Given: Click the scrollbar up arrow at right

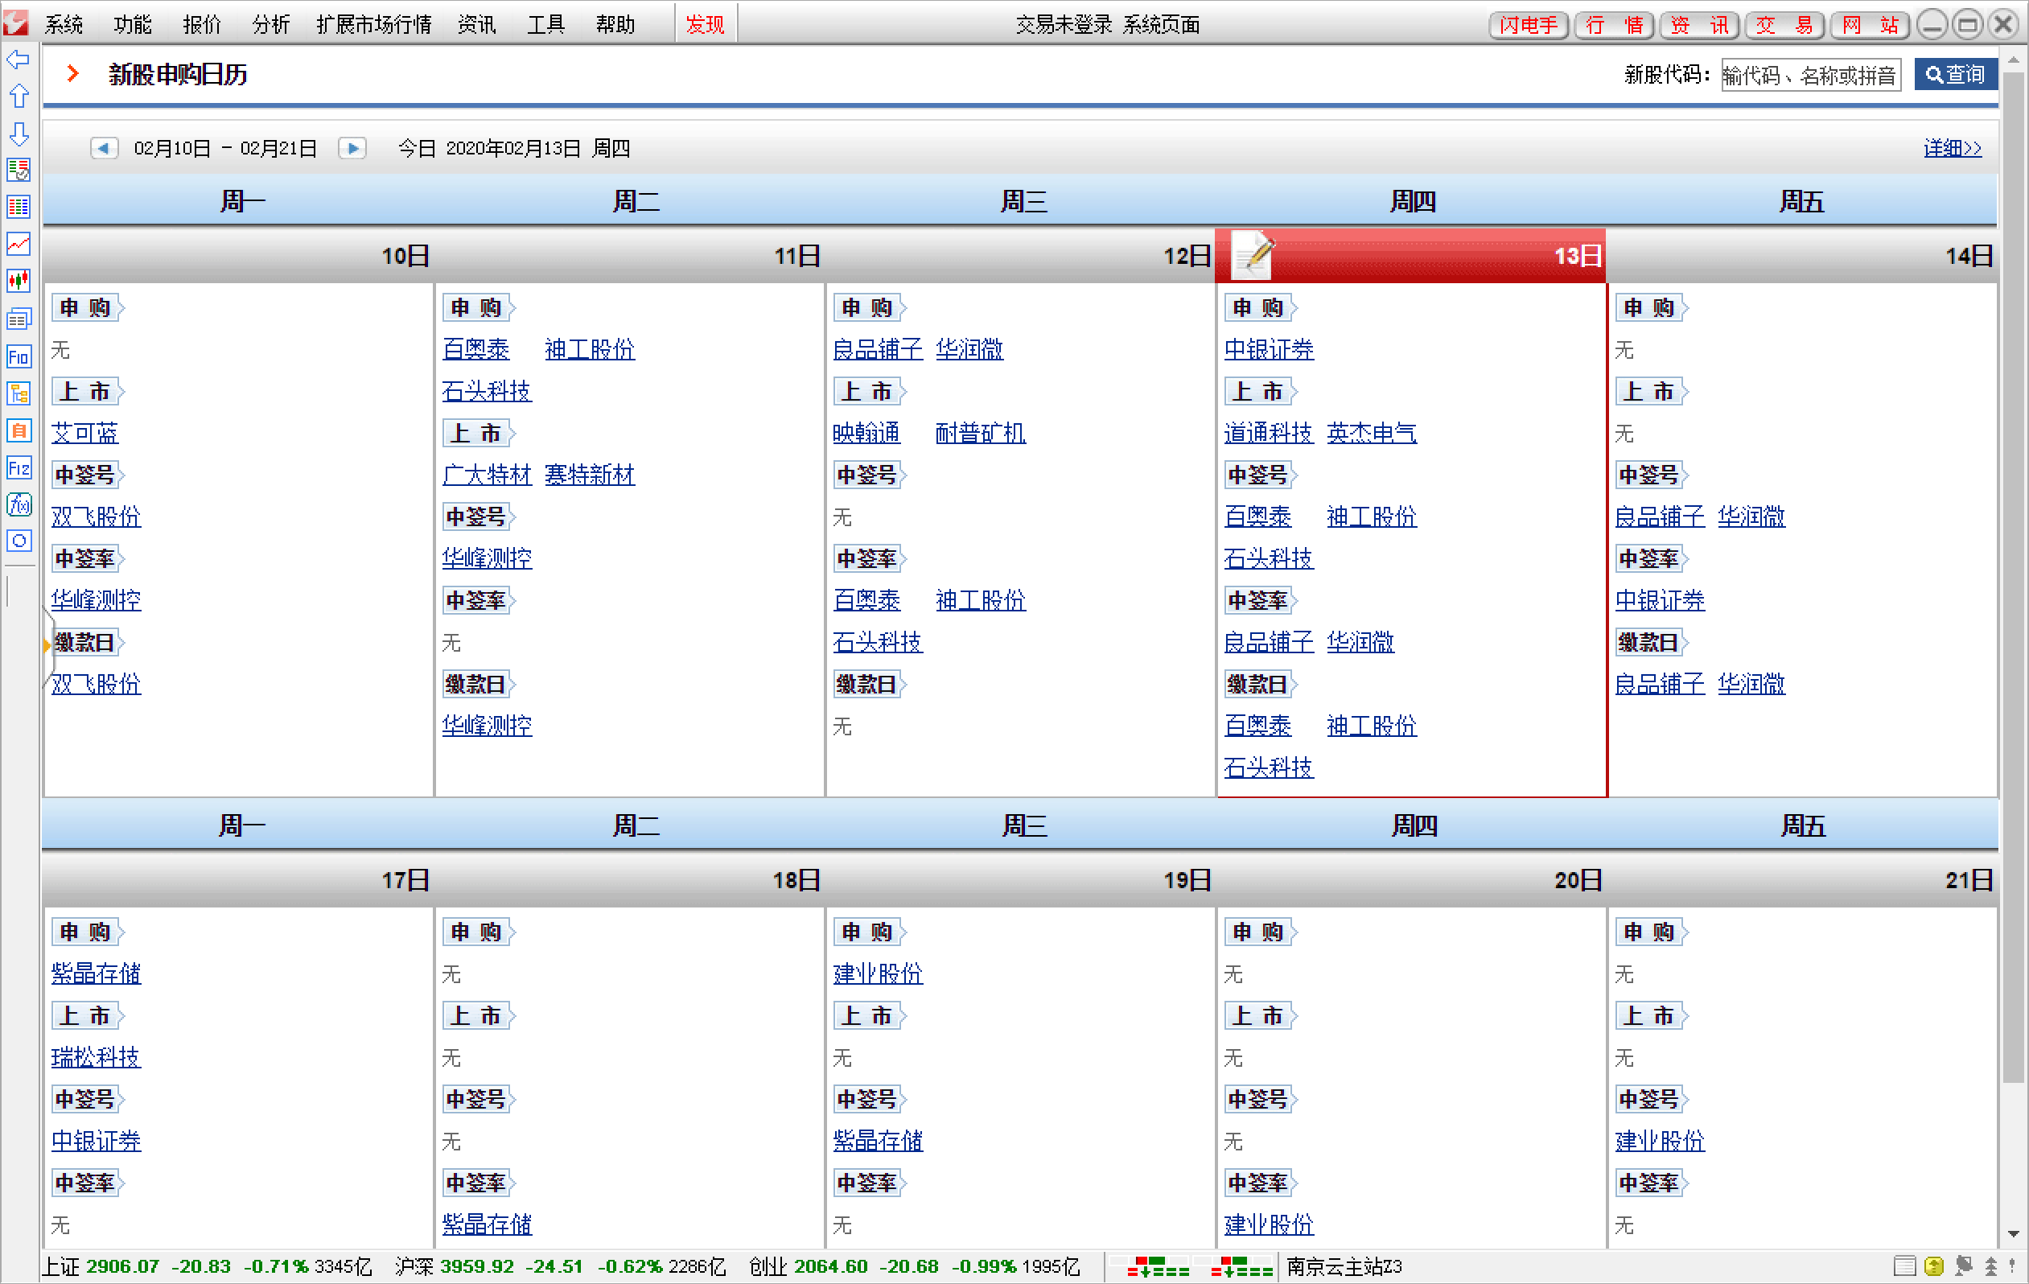Looking at the screenshot, I should pos(2014,61).
